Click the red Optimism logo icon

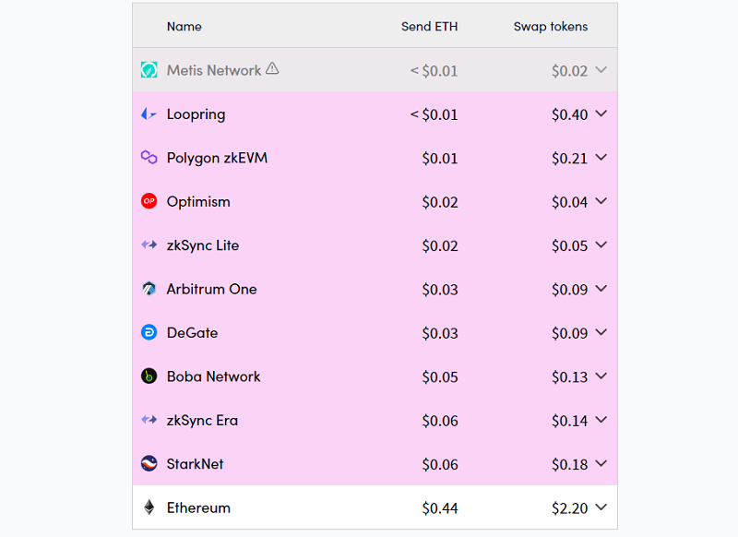(149, 201)
